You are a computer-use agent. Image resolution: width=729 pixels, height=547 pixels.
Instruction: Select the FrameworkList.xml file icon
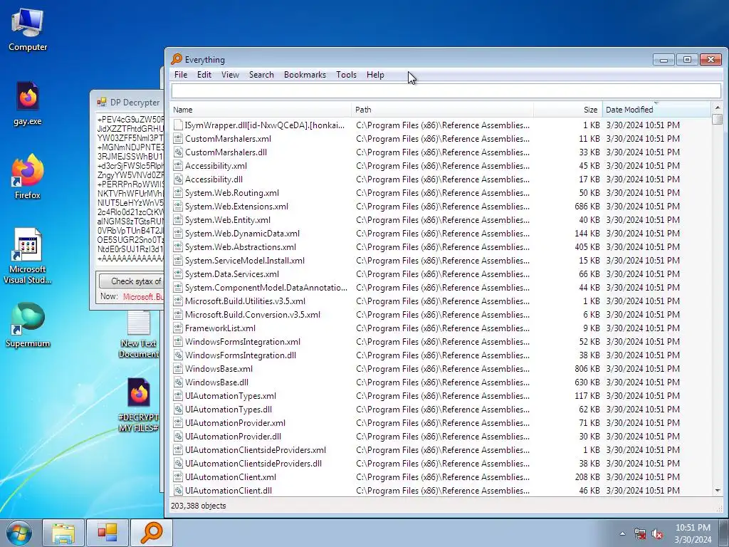pos(177,328)
